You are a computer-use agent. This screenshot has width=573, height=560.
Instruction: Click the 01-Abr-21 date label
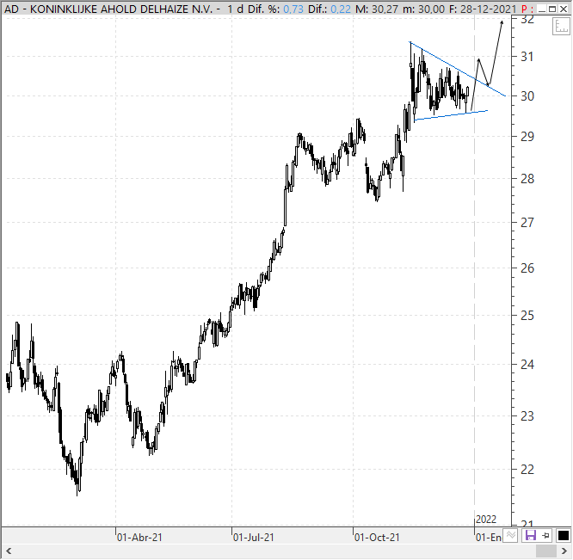(139, 538)
